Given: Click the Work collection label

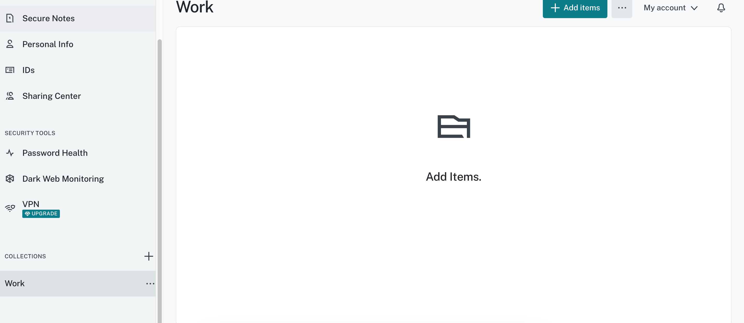Looking at the screenshot, I should click(x=14, y=283).
